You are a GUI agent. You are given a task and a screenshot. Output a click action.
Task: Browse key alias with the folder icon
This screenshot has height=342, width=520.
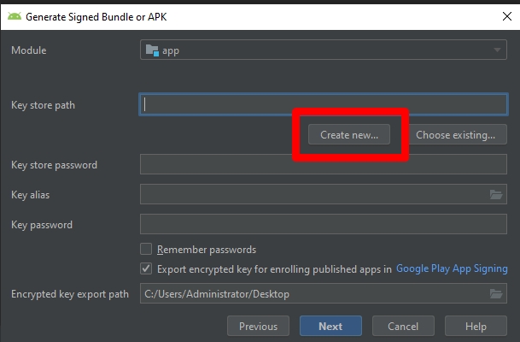pos(496,195)
